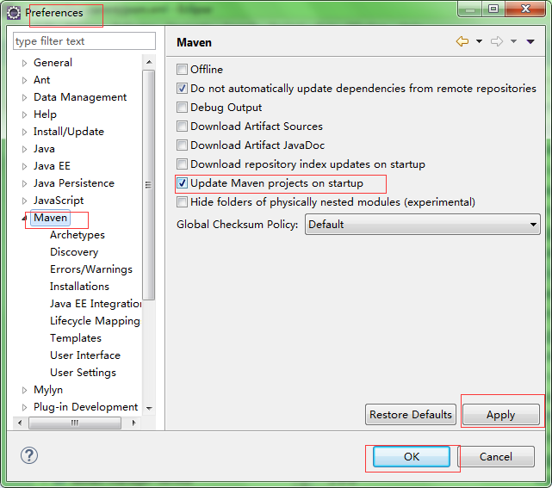The image size is (552, 488).
Task: Open the Installations page
Action: 79,287
